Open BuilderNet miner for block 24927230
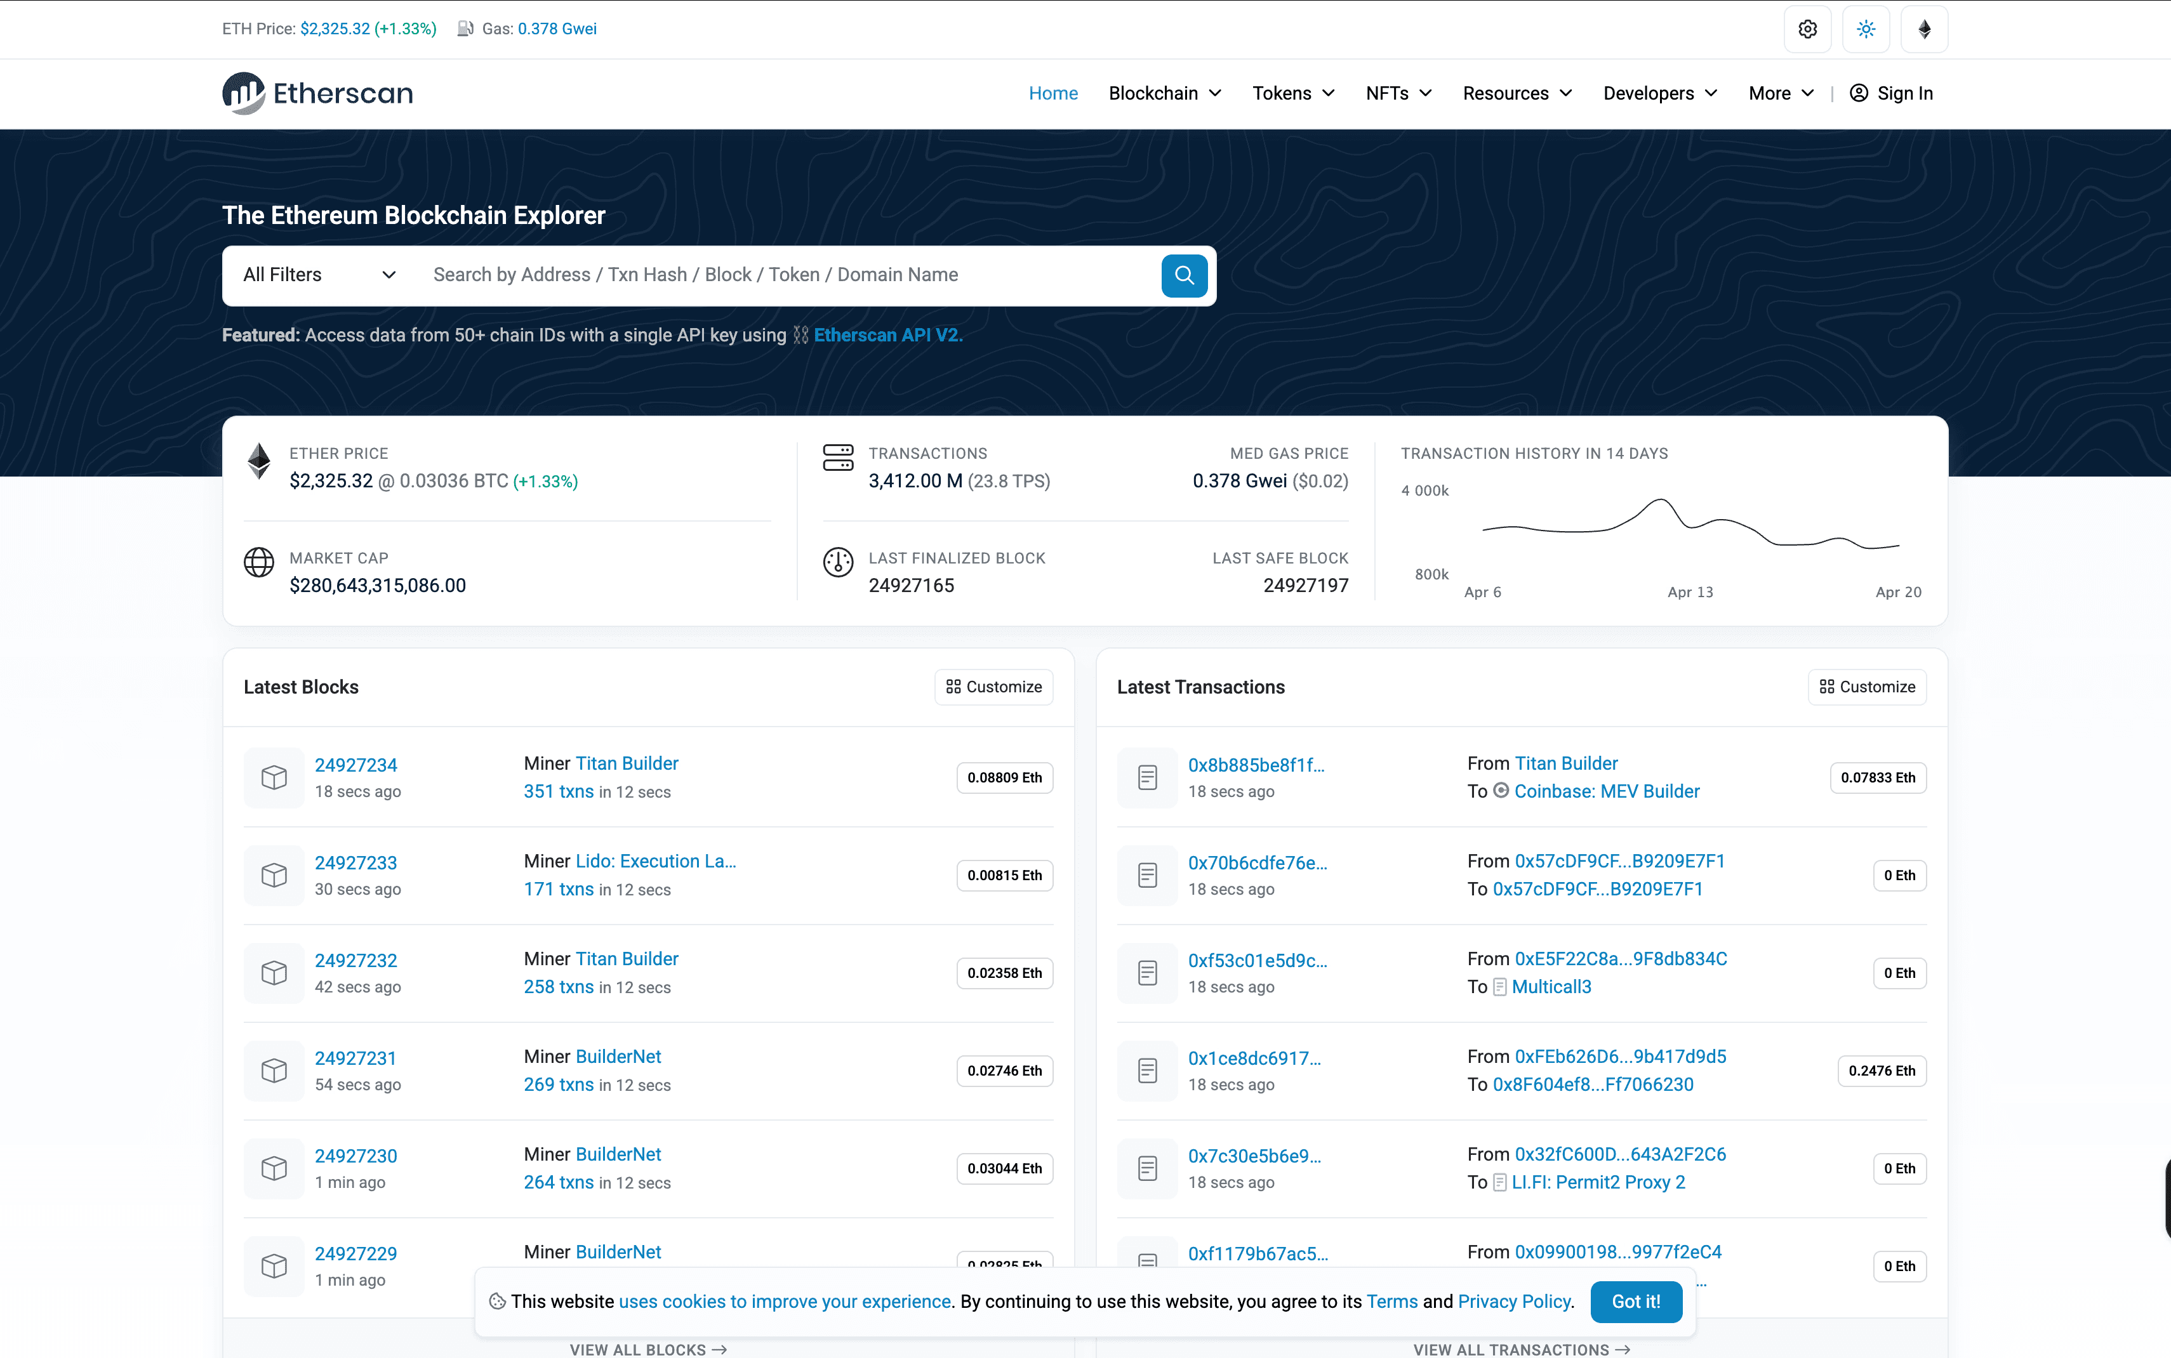The height and width of the screenshot is (1358, 2171). [618, 1154]
